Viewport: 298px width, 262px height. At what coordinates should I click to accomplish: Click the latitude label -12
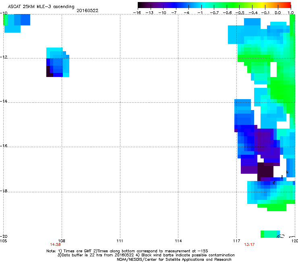4,57
